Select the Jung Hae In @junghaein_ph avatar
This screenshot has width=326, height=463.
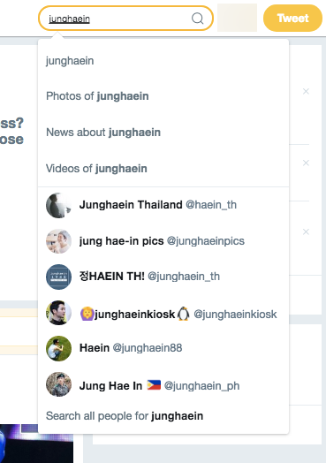point(58,384)
